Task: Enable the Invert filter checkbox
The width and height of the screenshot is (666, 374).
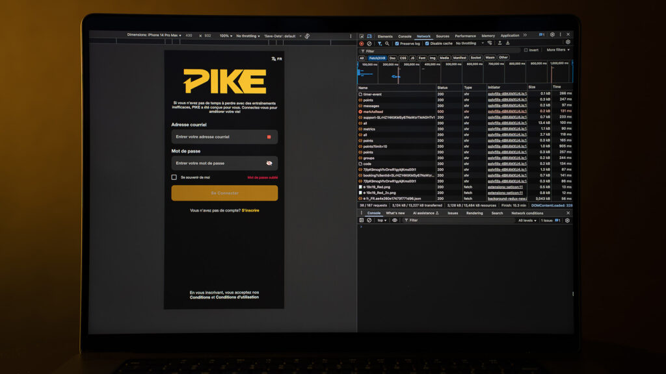Action: click(526, 50)
